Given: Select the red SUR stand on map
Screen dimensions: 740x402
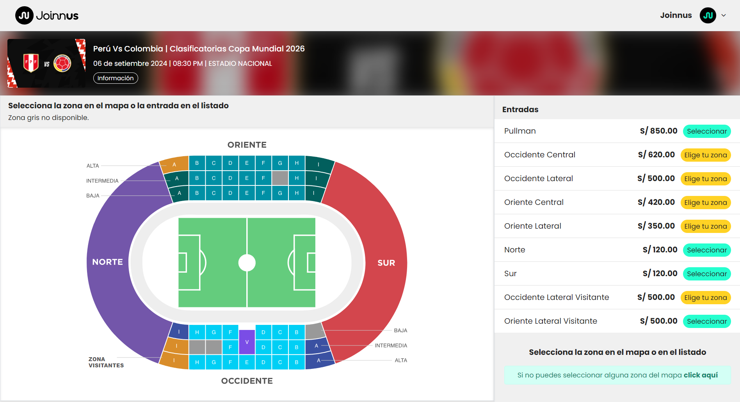Looking at the screenshot, I should coord(386,263).
